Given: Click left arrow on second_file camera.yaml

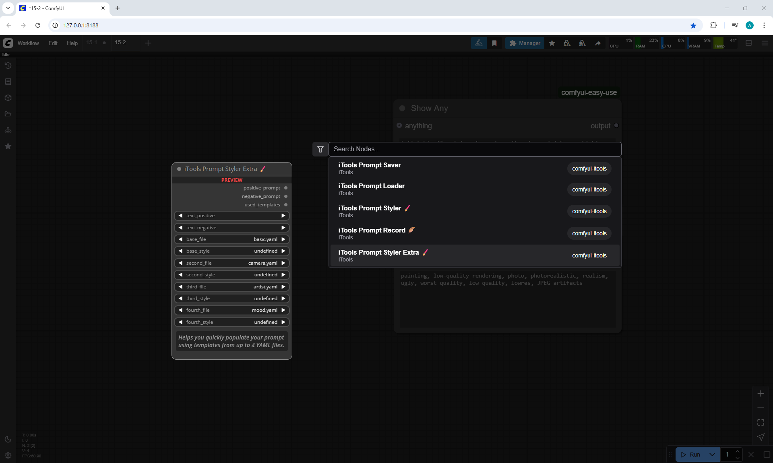Looking at the screenshot, I should (x=180, y=263).
